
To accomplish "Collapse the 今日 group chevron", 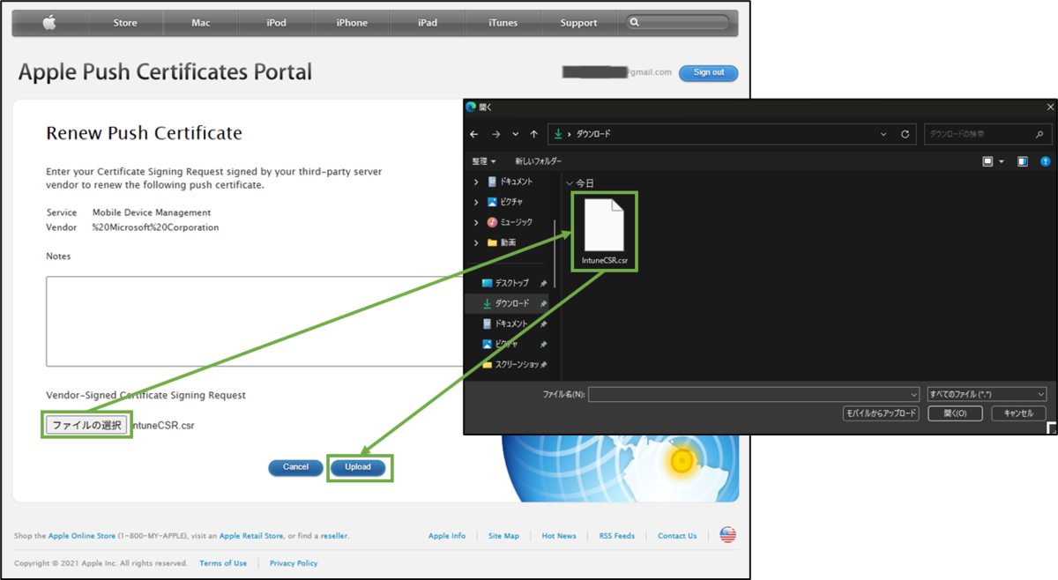I will (x=570, y=183).
